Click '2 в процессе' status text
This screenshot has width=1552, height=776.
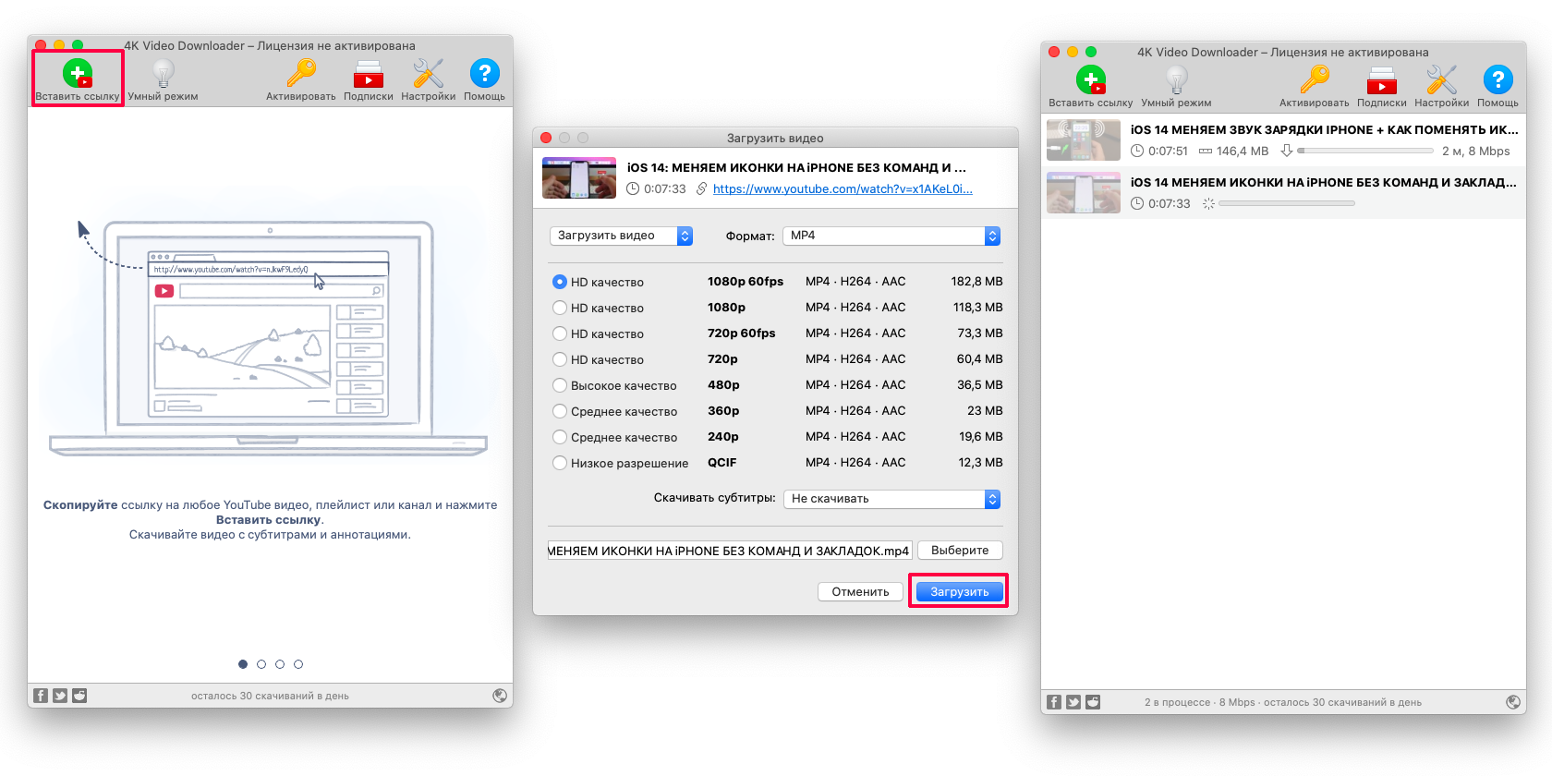click(1177, 702)
